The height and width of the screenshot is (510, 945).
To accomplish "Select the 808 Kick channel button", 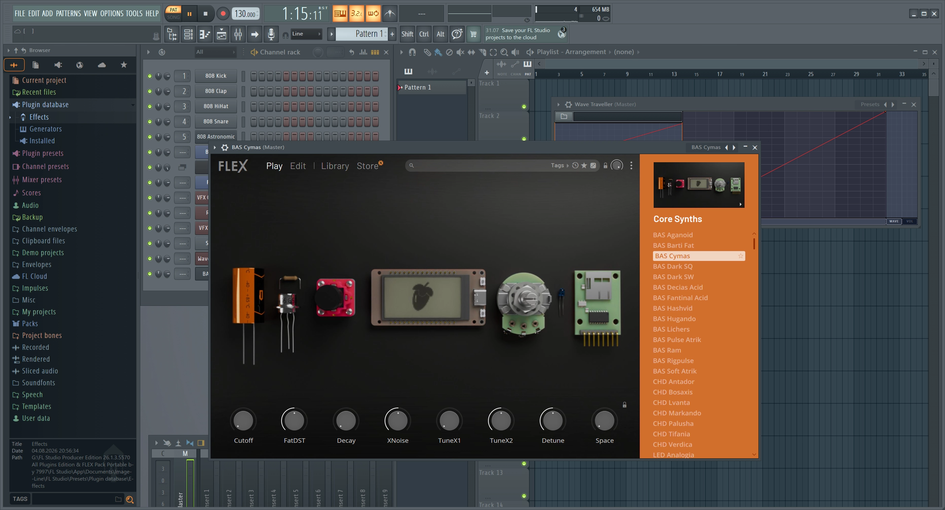I will tap(216, 76).
